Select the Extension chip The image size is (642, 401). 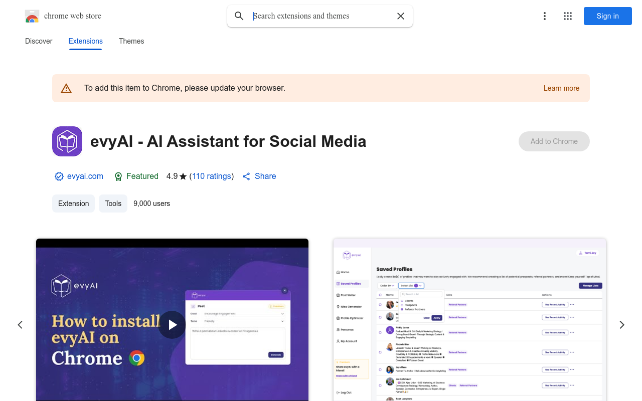pyautogui.click(x=73, y=204)
